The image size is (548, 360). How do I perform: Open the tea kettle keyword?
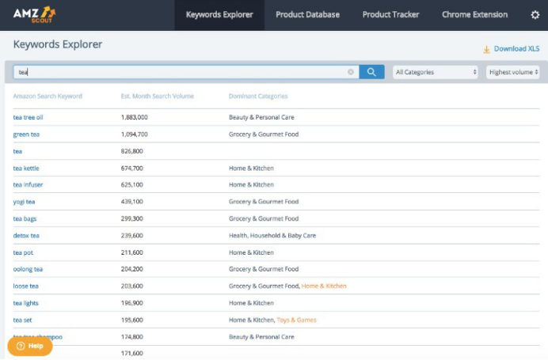click(26, 169)
